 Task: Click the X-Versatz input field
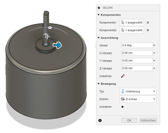pyautogui.click(x=137, y=53)
